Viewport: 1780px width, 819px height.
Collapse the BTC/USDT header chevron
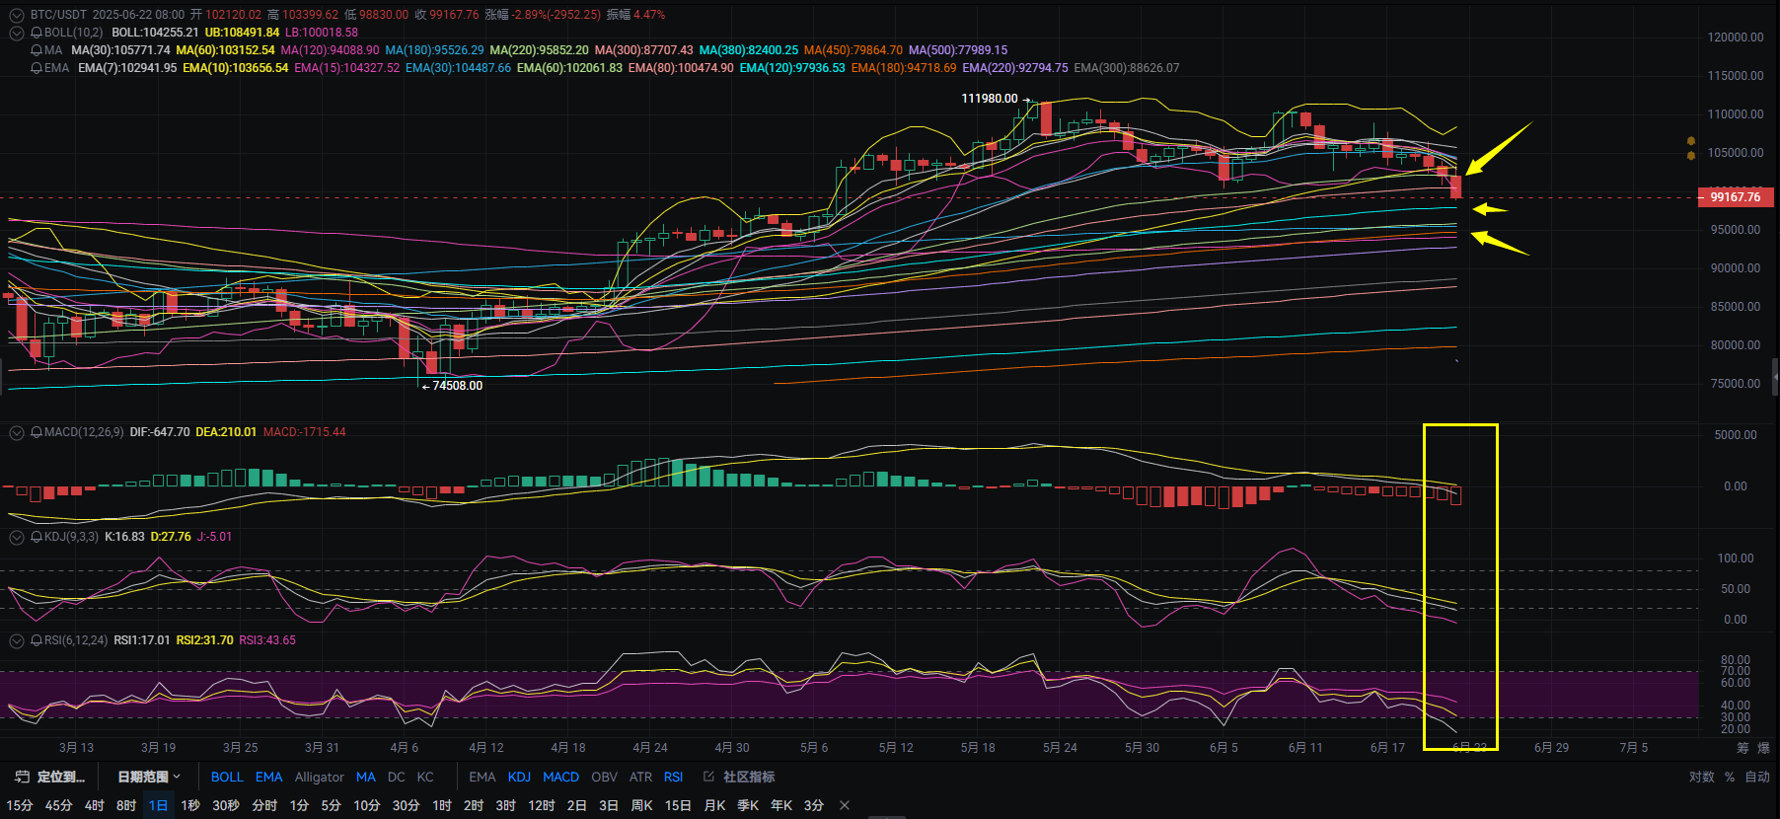(x=17, y=15)
